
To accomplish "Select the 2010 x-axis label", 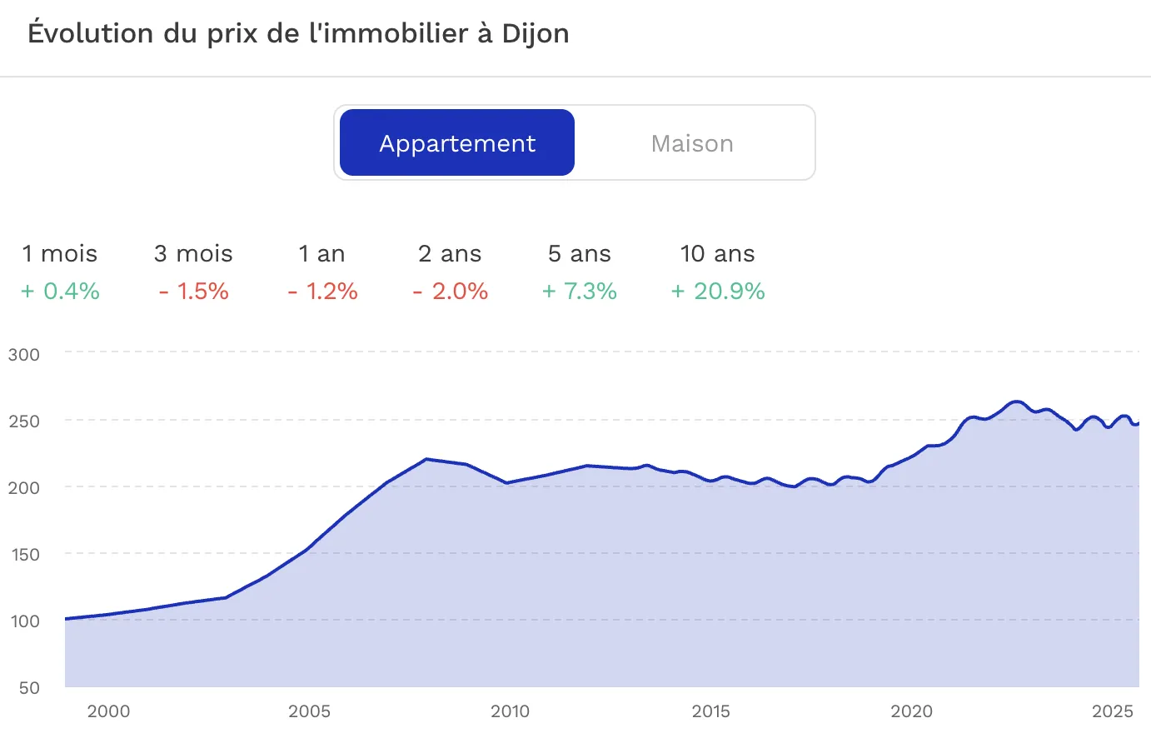I will click(511, 711).
